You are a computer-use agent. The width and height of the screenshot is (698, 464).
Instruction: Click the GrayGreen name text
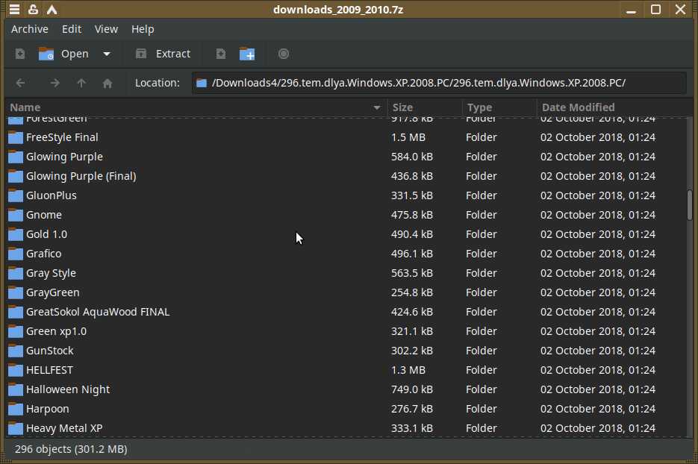[52, 292]
